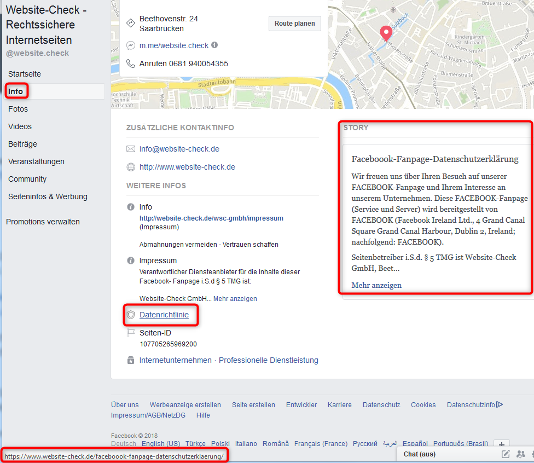The image size is (534, 463).
Task: Click the Internetunternehmen category link
Action: point(176,360)
